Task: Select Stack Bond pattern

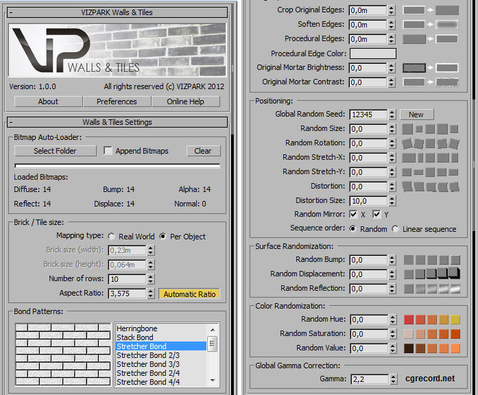Action: pos(161,337)
